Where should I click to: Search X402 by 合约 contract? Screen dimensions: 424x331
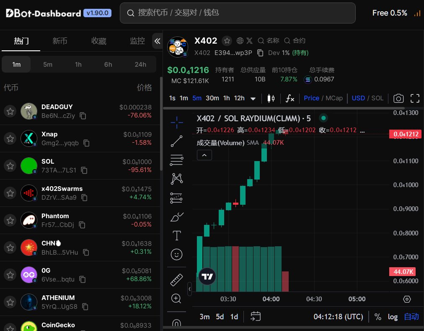click(x=295, y=41)
